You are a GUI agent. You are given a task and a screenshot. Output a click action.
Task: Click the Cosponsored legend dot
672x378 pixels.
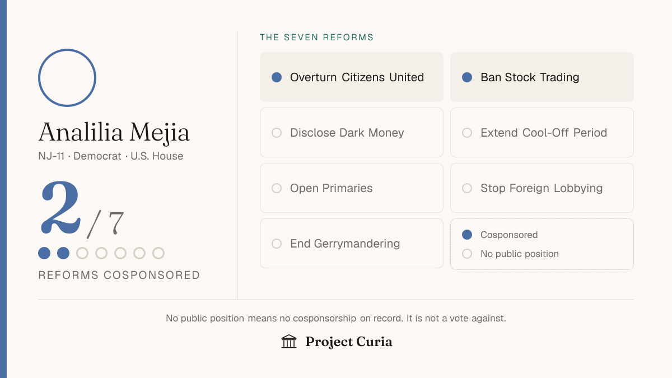point(467,235)
